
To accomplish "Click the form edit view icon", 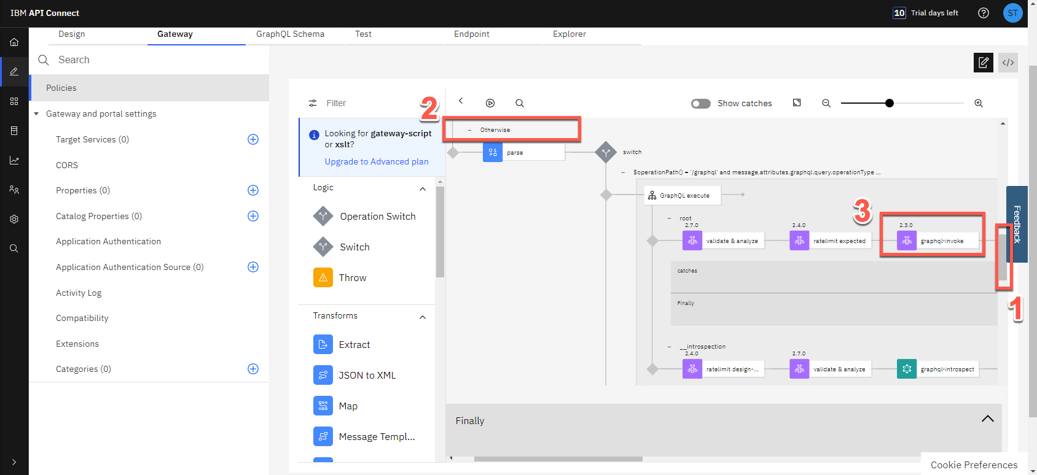I will coord(983,63).
